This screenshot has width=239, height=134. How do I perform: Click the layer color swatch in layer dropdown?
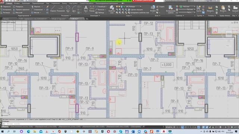(124, 7)
